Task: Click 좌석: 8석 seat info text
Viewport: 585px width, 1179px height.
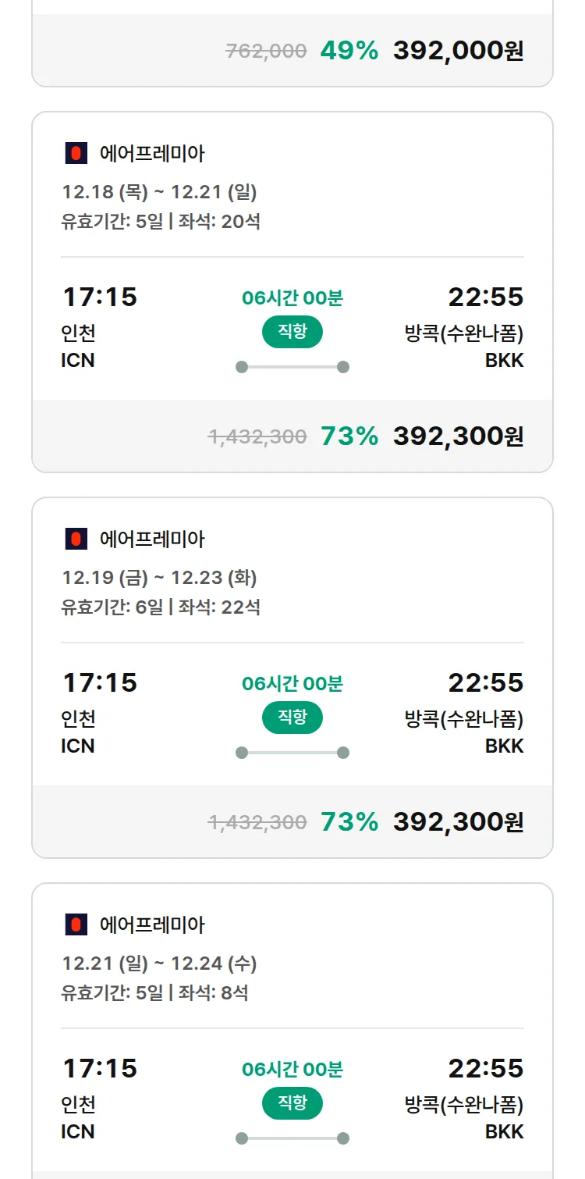Action: click(x=213, y=993)
